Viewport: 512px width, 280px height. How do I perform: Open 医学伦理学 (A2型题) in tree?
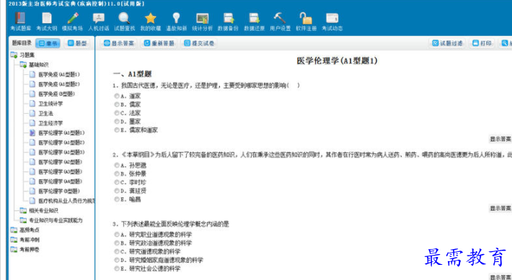click(x=56, y=162)
